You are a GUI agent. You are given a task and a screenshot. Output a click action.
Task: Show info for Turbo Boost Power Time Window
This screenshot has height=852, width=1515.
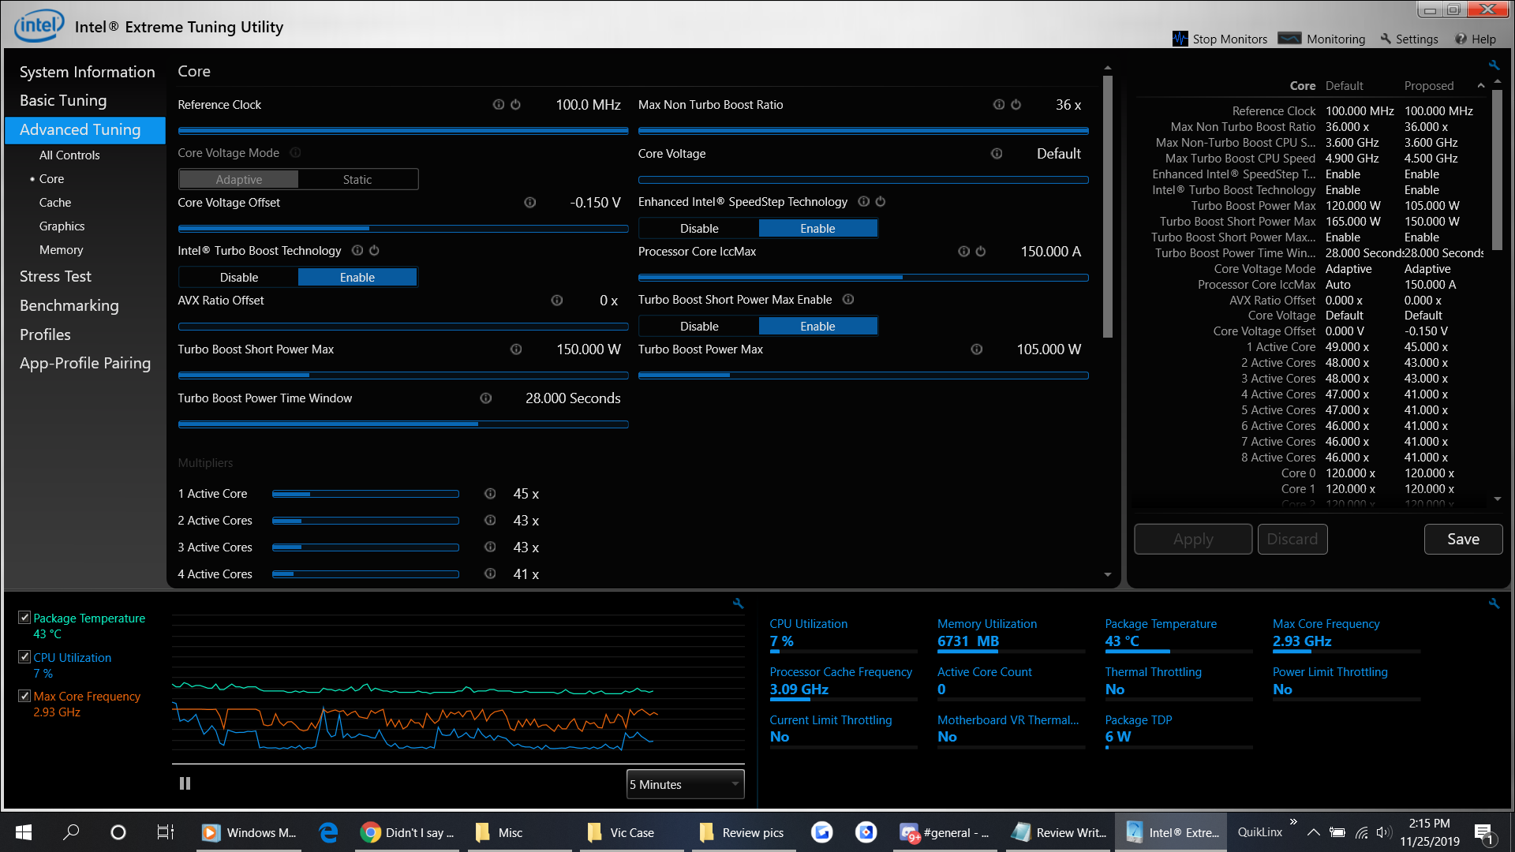[485, 398]
